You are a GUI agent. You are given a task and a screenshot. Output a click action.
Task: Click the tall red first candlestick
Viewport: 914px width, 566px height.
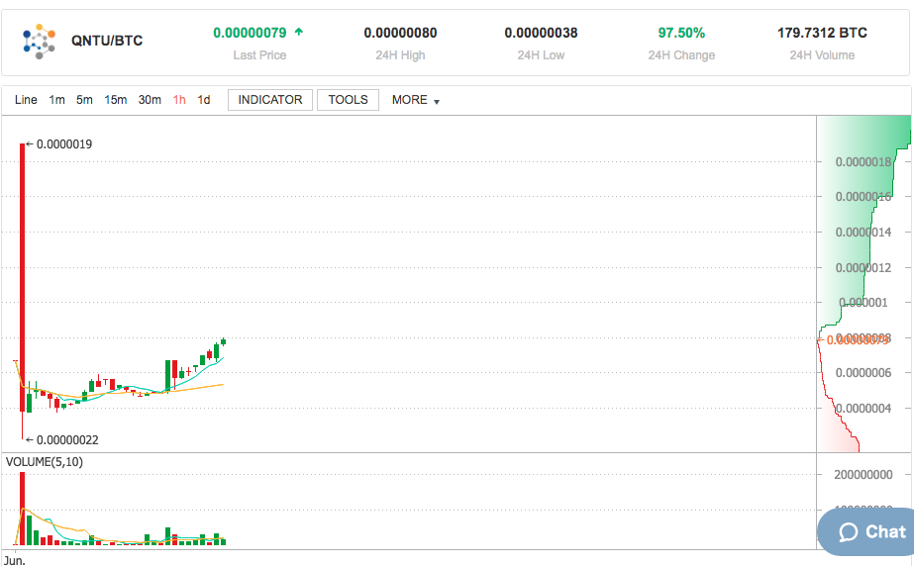coord(22,277)
